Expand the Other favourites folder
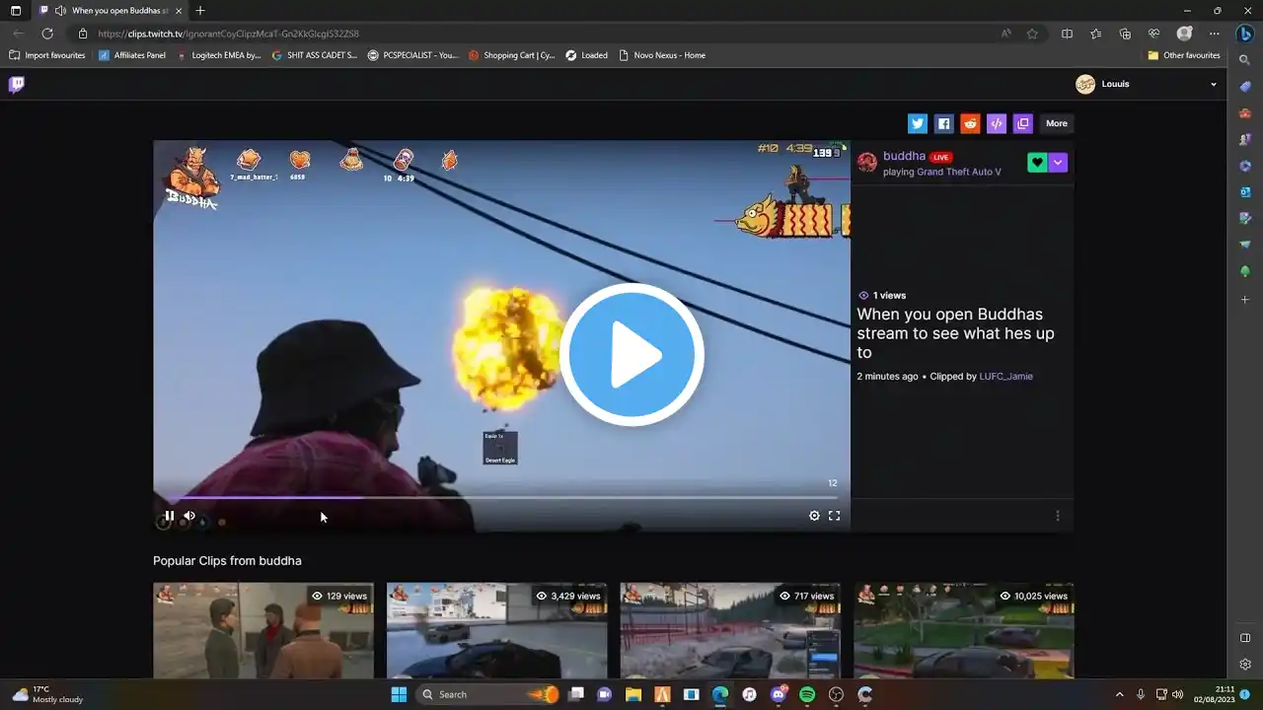 (x=1184, y=55)
